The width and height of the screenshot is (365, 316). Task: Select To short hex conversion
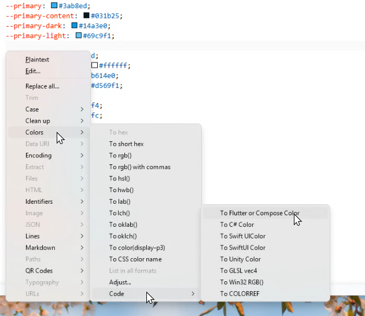point(127,144)
